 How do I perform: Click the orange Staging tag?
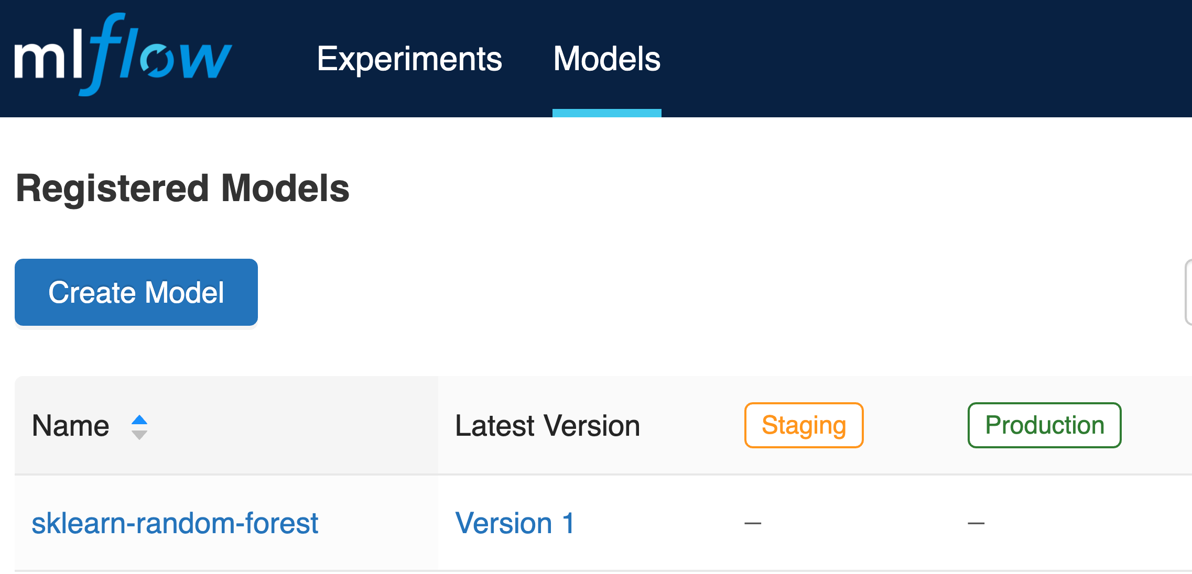point(804,425)
